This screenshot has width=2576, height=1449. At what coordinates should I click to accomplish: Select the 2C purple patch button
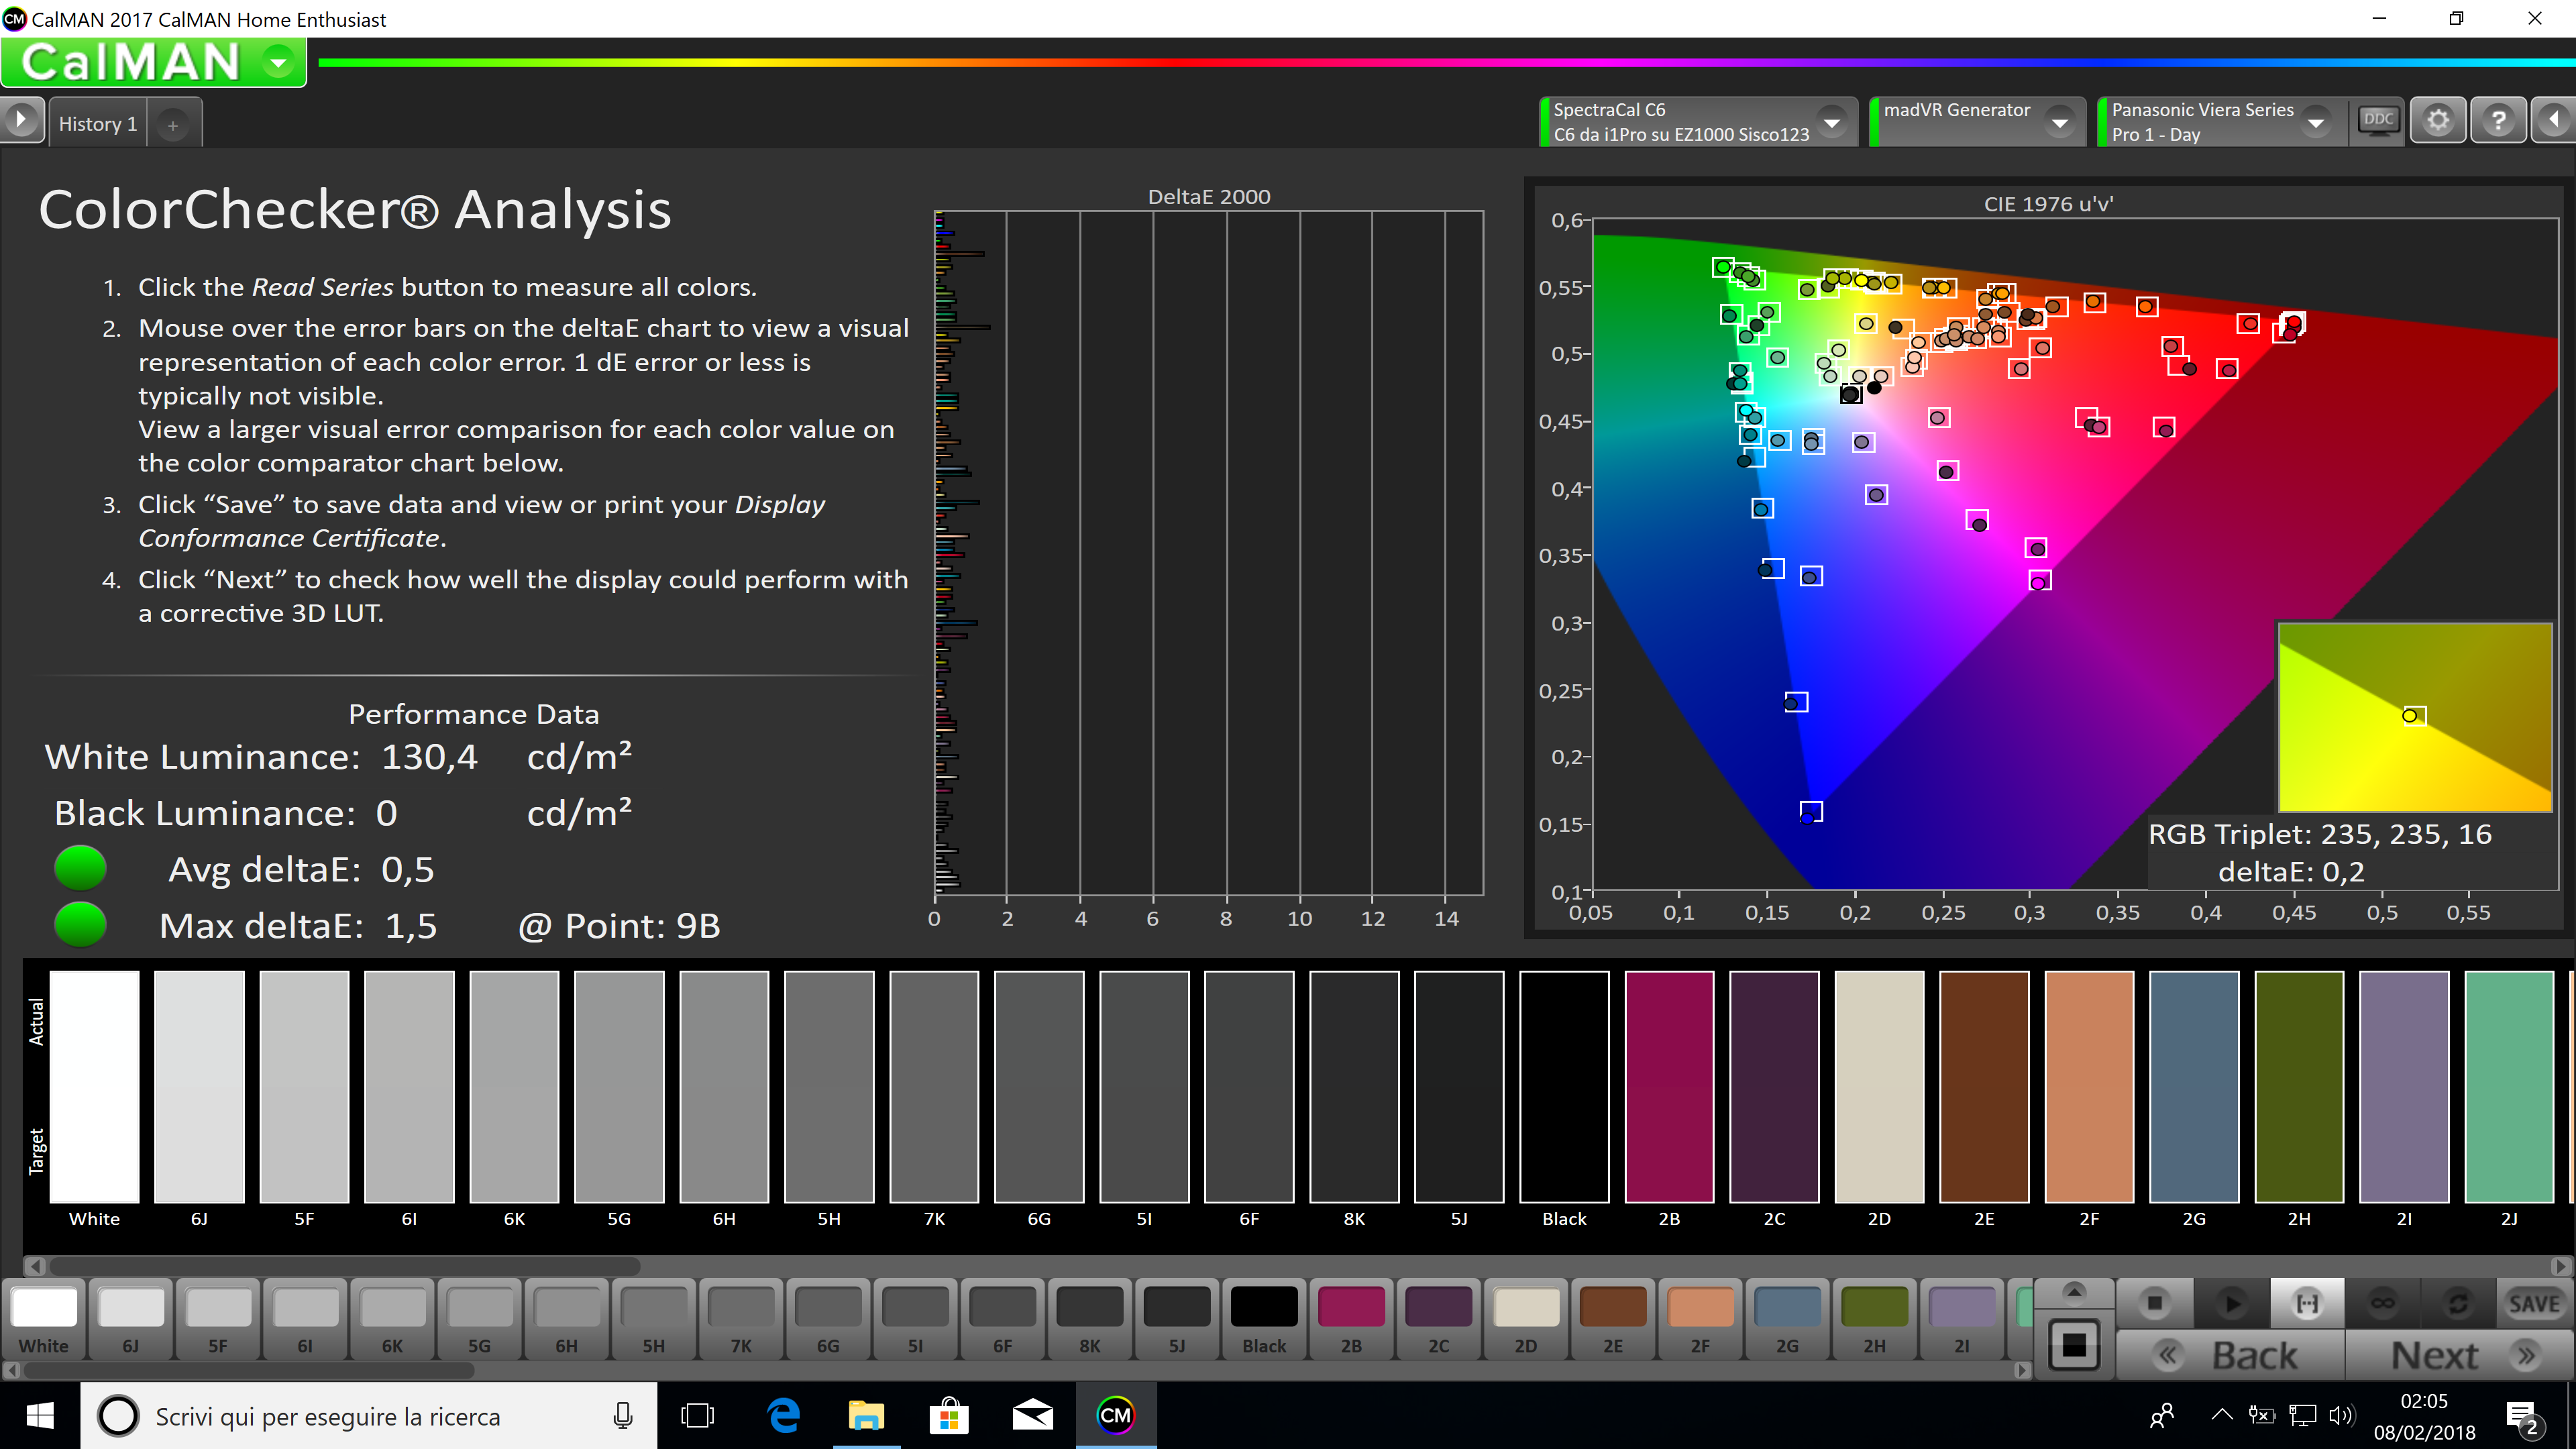tap(1438, 1318)
